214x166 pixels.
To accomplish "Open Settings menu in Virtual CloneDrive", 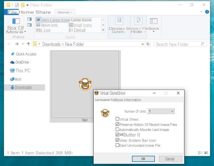I will (x=117, y=100).
